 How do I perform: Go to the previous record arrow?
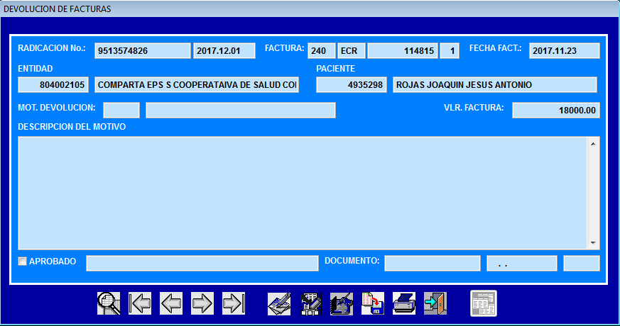171,303
